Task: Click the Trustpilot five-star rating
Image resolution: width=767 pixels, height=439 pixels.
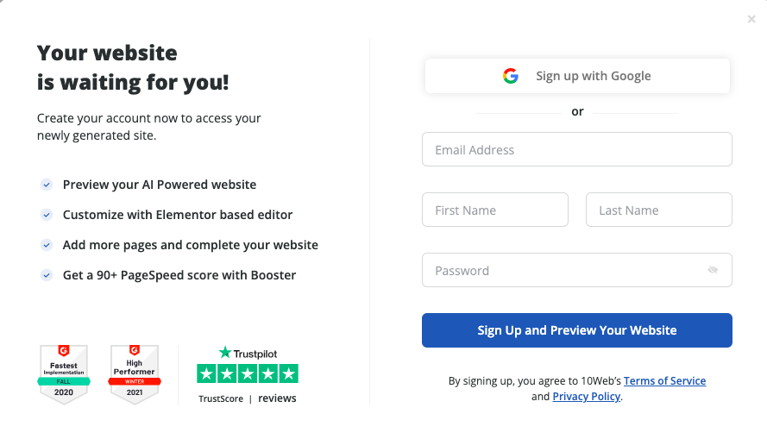Action: tap(248, 373)
